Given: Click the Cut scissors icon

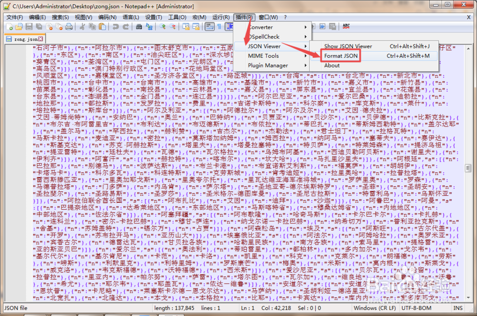Looking at the screenshot, I should click(82, 27).
